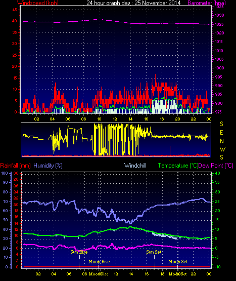Select the Temperature (°C) legend label

click(178, 166)
